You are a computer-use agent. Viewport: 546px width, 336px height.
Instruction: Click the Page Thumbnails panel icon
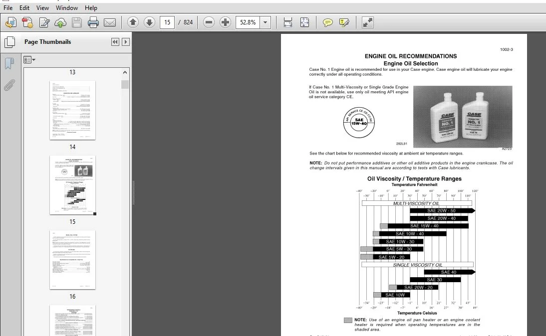tap(10, 42)
